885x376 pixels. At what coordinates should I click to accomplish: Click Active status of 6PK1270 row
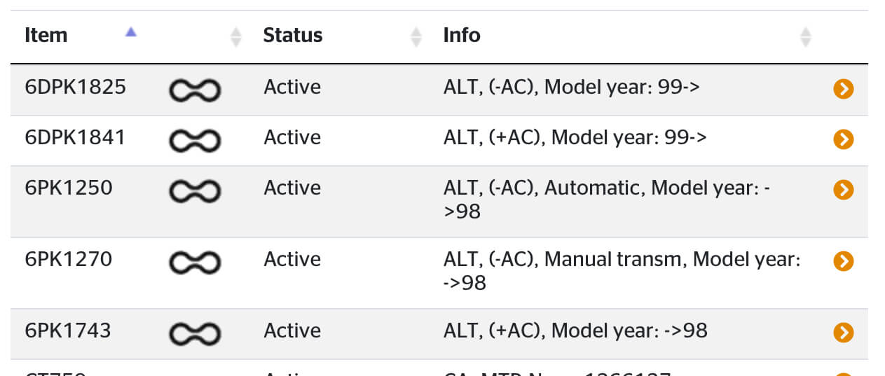click(x=292, y=259)
